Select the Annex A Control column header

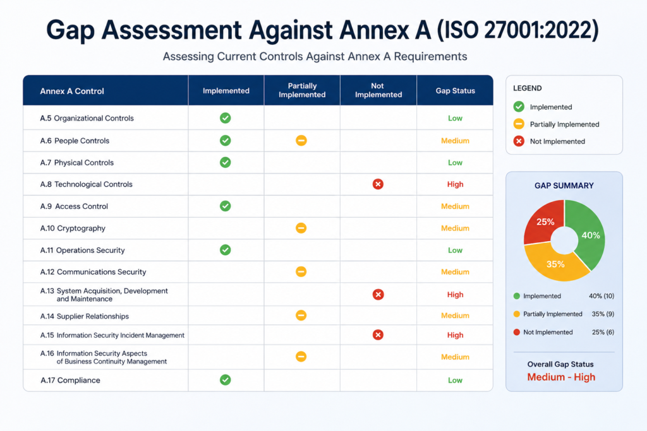pos(72,91)
